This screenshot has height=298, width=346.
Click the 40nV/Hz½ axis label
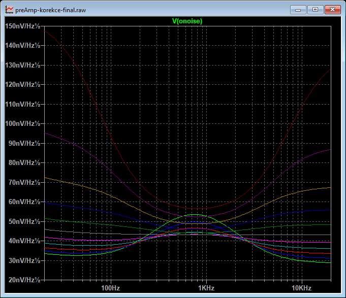24,241
